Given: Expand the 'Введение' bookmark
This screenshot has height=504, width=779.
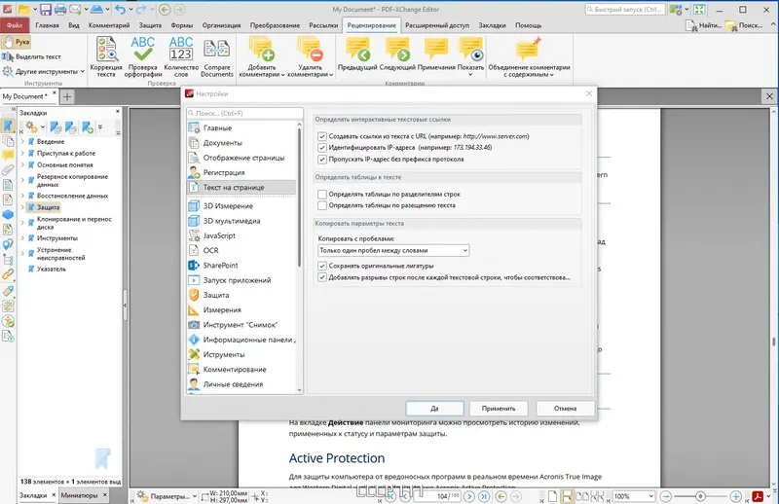Looking at the screenshot, I should click(x=22, y=141).
